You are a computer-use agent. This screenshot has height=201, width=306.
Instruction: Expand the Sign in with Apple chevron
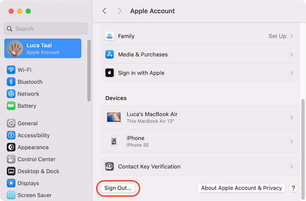tap(291, 73)
